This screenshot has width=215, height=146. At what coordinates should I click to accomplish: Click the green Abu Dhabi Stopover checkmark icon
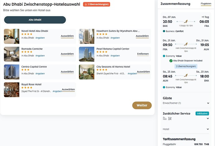pos(171,61)
